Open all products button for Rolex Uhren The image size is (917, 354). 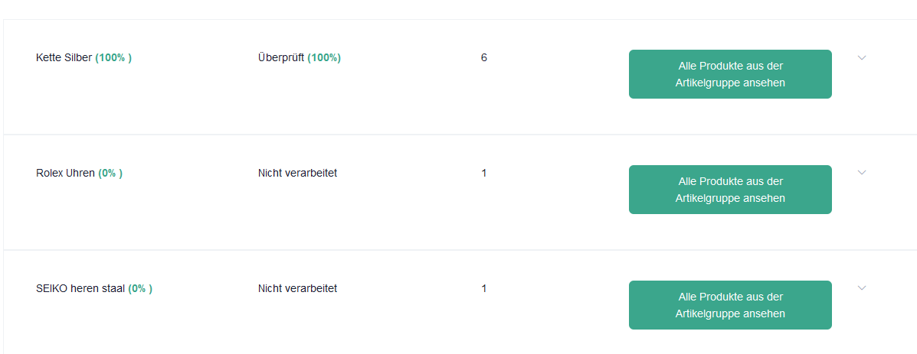[x=730, y=190]
